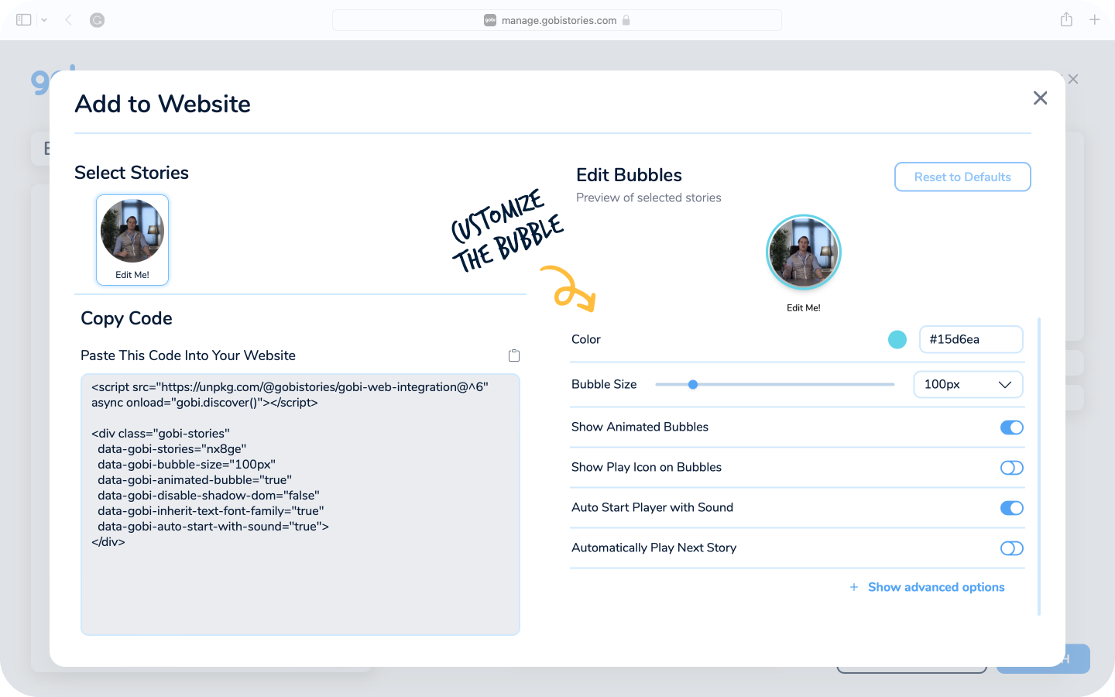Go back with the browser back arrow
The image size is (1115, 697).
[68, 20]
